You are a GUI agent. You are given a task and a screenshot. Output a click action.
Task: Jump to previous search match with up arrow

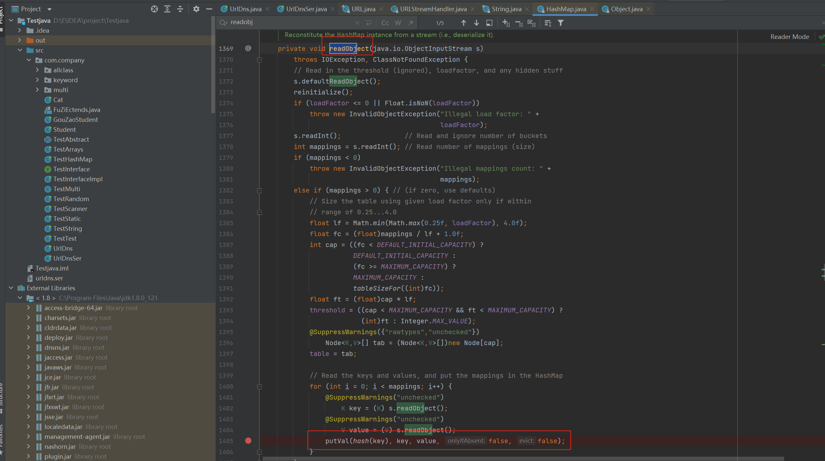[x=463, y=22]
